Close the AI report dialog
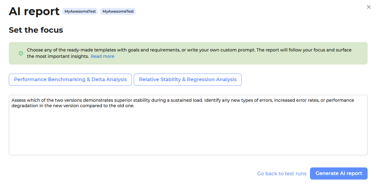The height and width of the screenshot is (185, 377). coord(369,7)
